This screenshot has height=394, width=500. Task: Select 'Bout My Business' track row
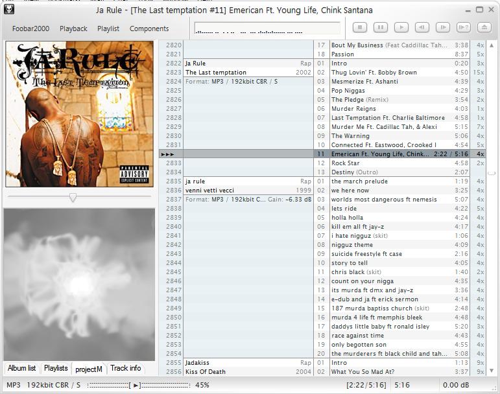(x=399, y=45)
